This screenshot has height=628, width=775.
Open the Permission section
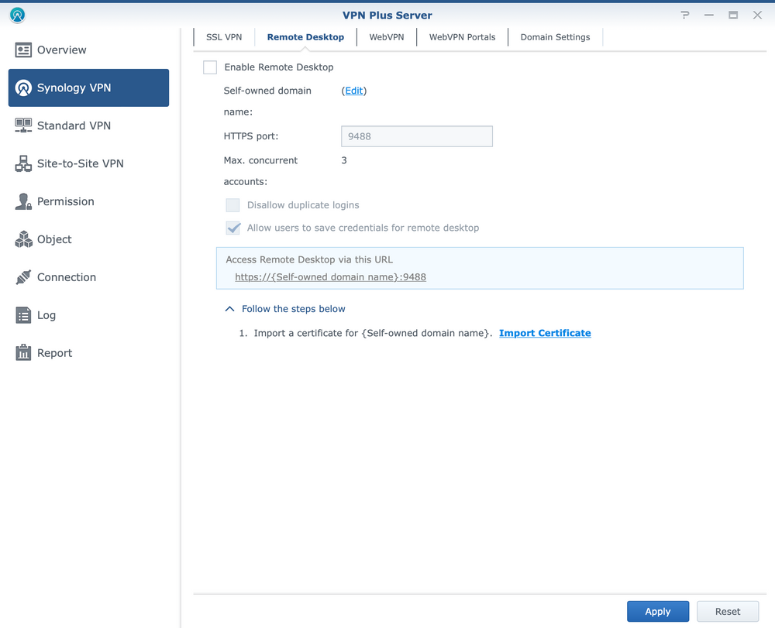(88, 201)
